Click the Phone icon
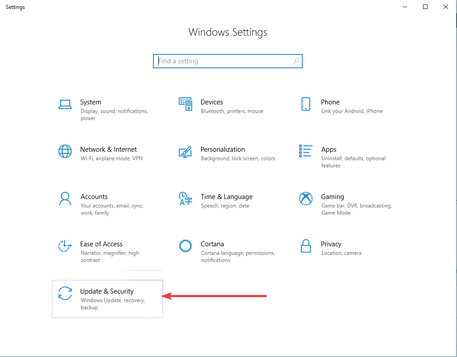 pos(306,104)
